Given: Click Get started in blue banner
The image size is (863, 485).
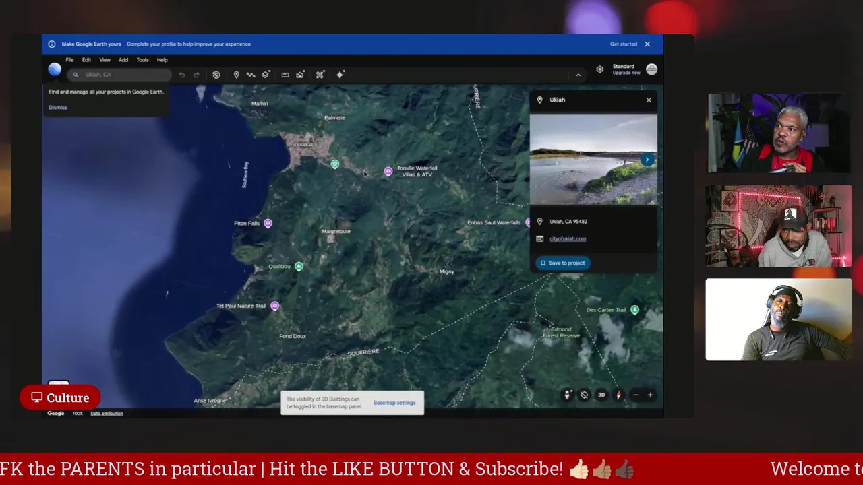Looking at the screenshot, I should (x=624, y=44).
